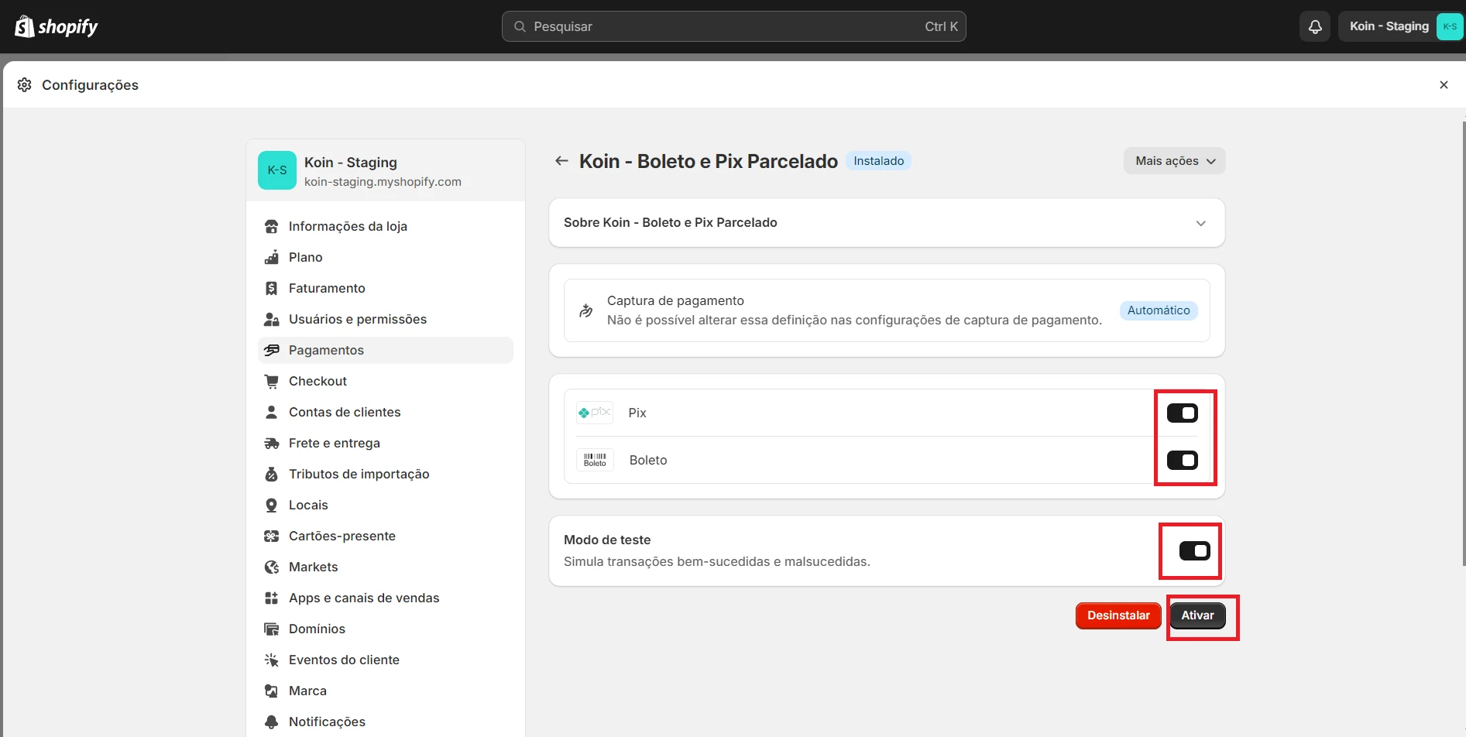Screen dimensions: 1466x737
Task: Open the Plano settings page
Action: [386, 257]
